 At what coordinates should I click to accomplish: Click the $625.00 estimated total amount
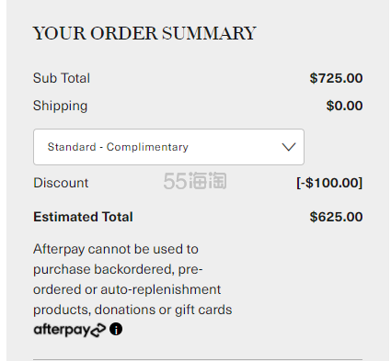[x=336, y=217]
